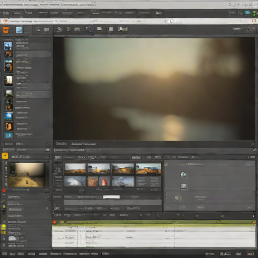This screenshot has height=258, width=258.
Task: Click the blue icon in the top-right toolbar
Action: tap(247, 13)
